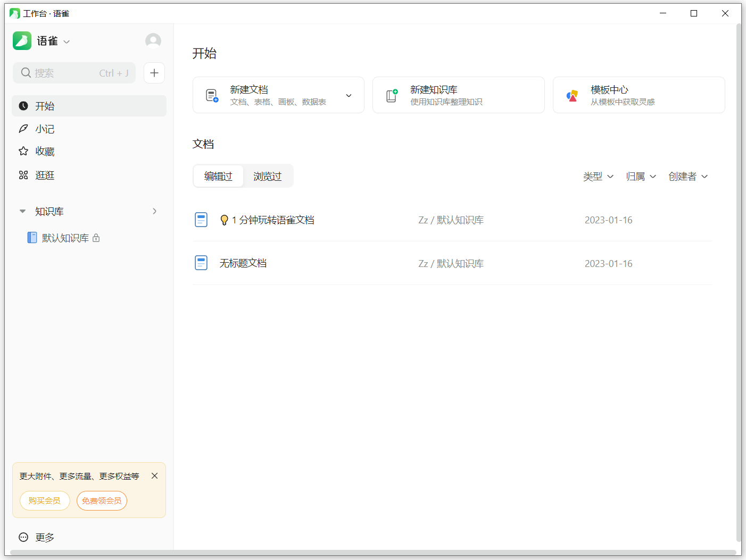Switch to the 编辑过 tab
This screenshot has height=560, width=746.
click(218, 177)
